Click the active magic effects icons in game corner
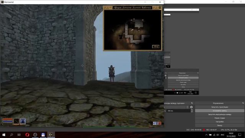Image resolution: width=245 pixels, height=138 pixels. coord(157,123)
